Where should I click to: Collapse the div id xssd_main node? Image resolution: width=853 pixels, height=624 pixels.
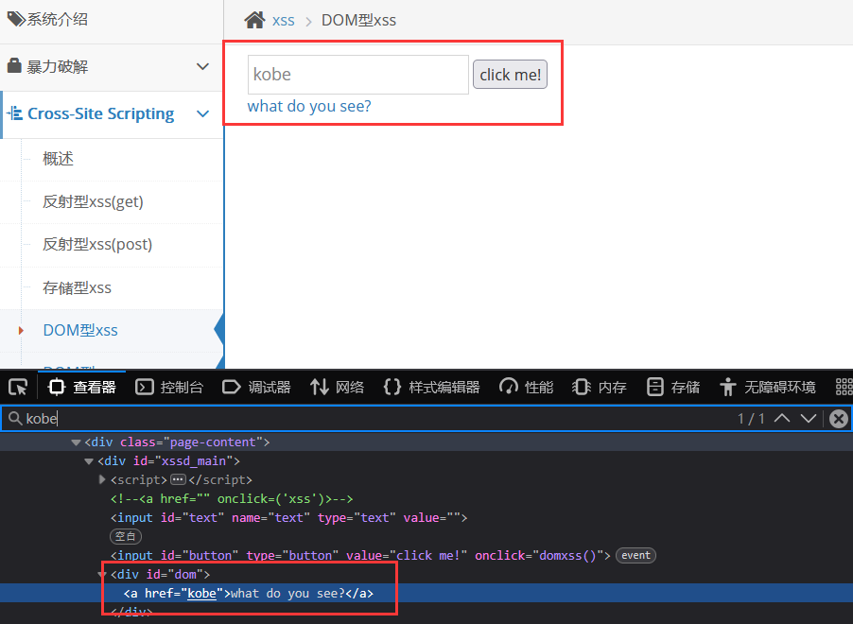tap(89, 461)
